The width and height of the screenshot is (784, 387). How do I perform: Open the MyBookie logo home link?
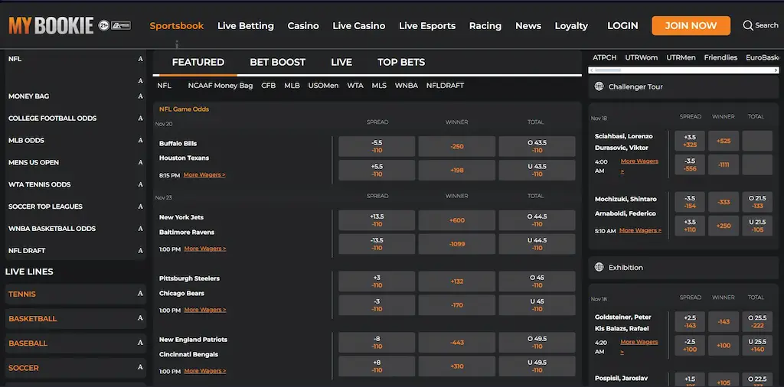tap(51, 25)
